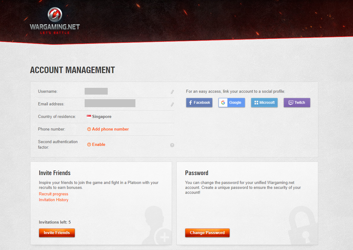
Task: Click the redacted username value
Action: pyautogui.click(x=96, y=91)
